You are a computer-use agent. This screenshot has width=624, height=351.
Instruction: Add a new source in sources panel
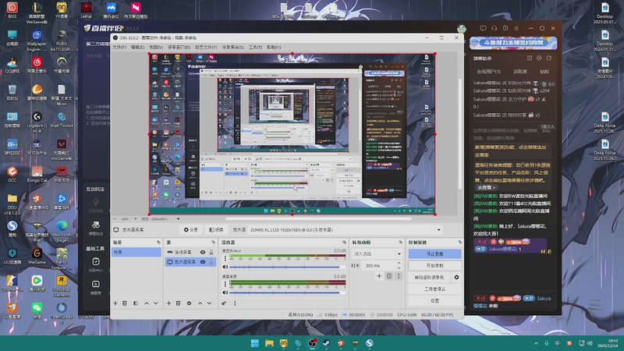168,303
